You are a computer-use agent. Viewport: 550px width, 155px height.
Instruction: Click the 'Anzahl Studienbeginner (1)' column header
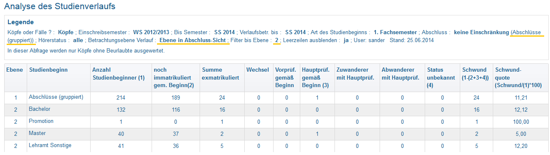point(119,73)
